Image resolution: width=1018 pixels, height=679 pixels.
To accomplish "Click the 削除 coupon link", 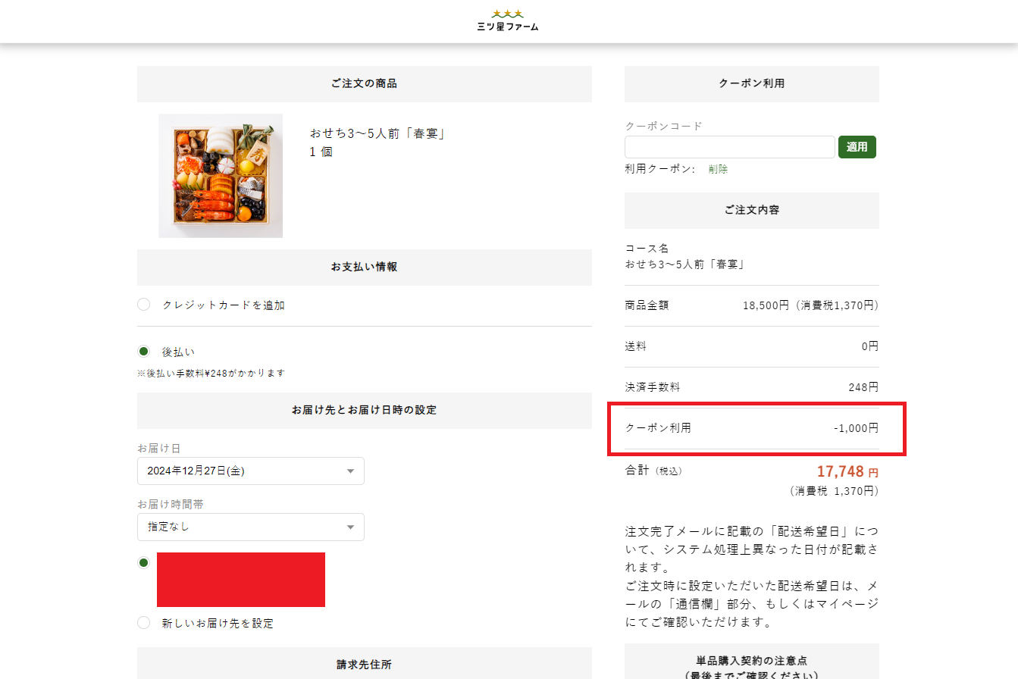I will (718, 169).
